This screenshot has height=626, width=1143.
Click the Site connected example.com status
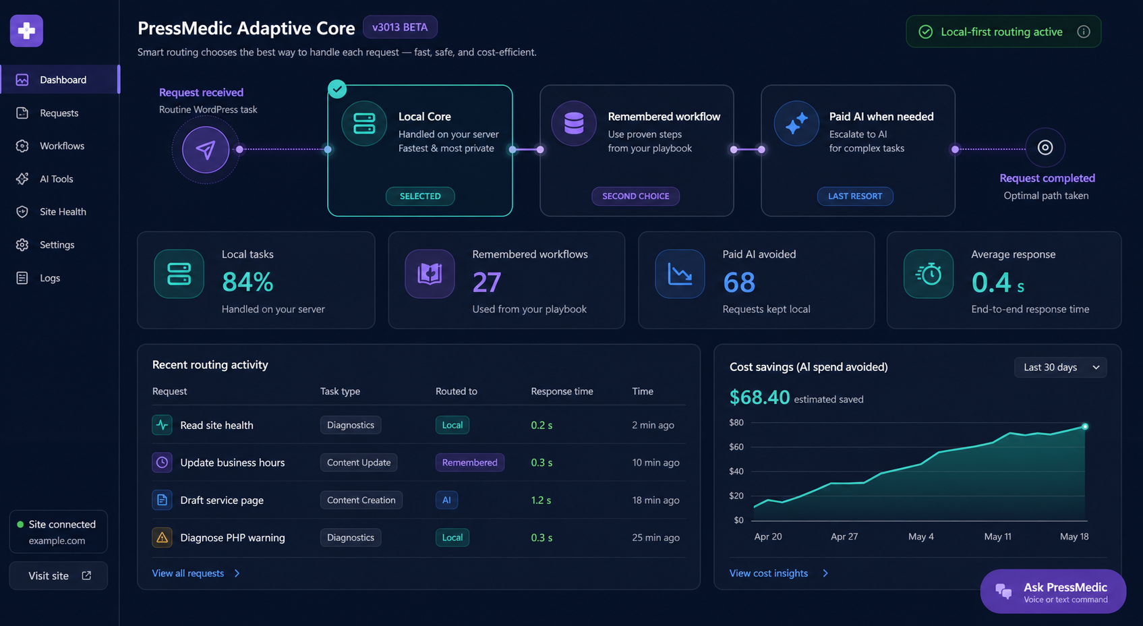(59, 532)
